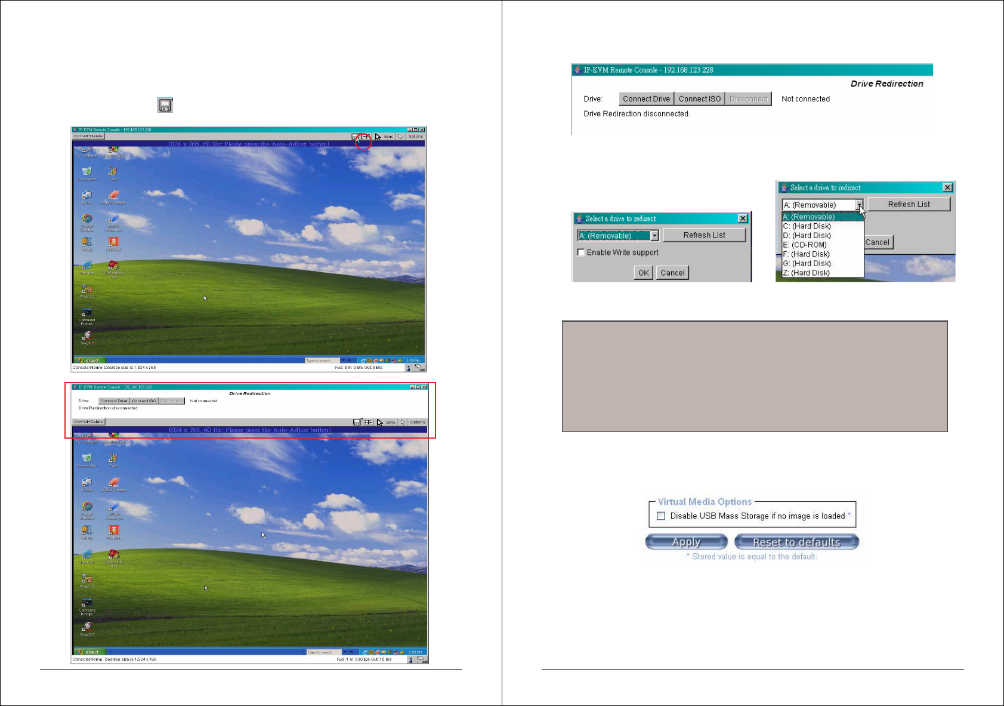Click Sync in the lower console toolbar
This screenshot has width=1004, height=706.
click(x=391, y=423)
